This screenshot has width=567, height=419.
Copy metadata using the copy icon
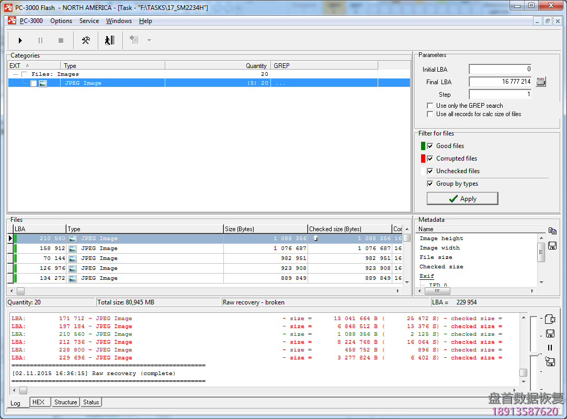pyautogui.click(x=552, y=231)
